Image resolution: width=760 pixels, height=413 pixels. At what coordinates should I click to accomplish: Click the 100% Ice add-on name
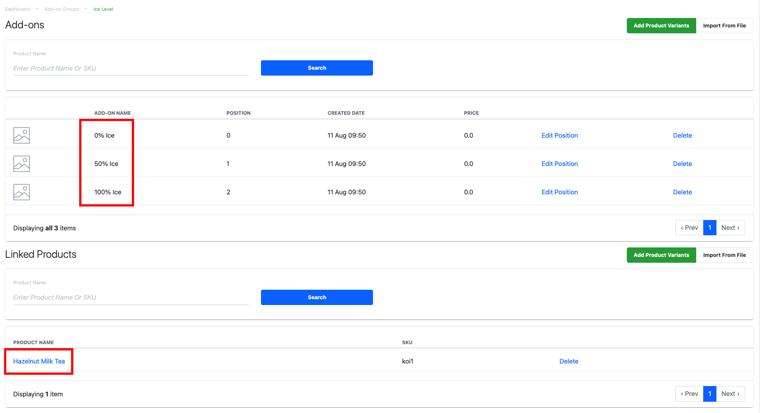click(x=108, y=192)
